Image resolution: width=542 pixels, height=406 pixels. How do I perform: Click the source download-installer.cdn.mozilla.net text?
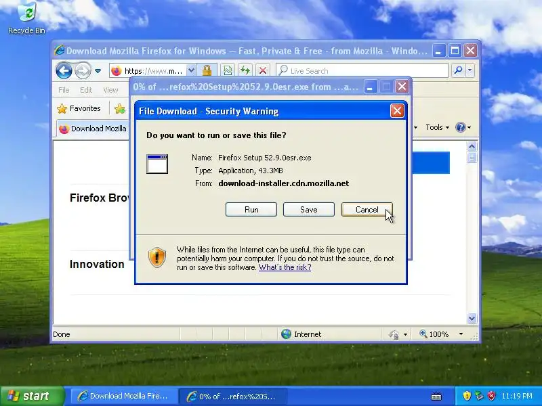tap(283, 183)
